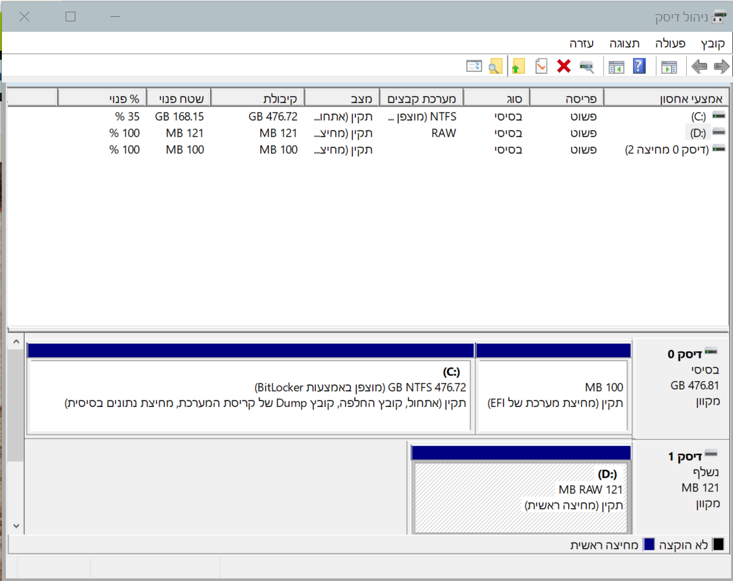Sort by % פנוי column header
Viewport: 733px width, 581px height.
point(101,98)
